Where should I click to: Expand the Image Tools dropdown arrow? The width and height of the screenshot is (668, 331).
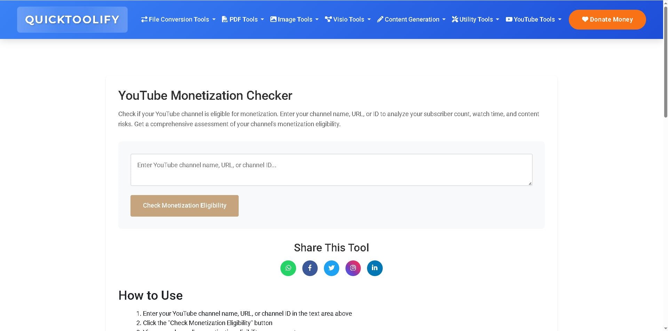tap(317, 19)
